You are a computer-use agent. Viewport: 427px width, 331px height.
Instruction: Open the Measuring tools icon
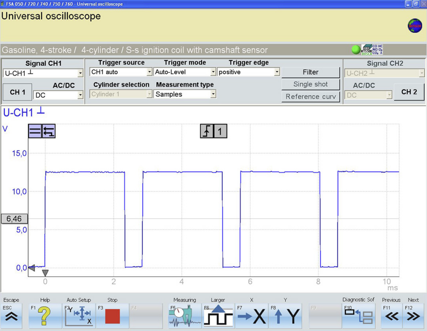coord(185,316)
